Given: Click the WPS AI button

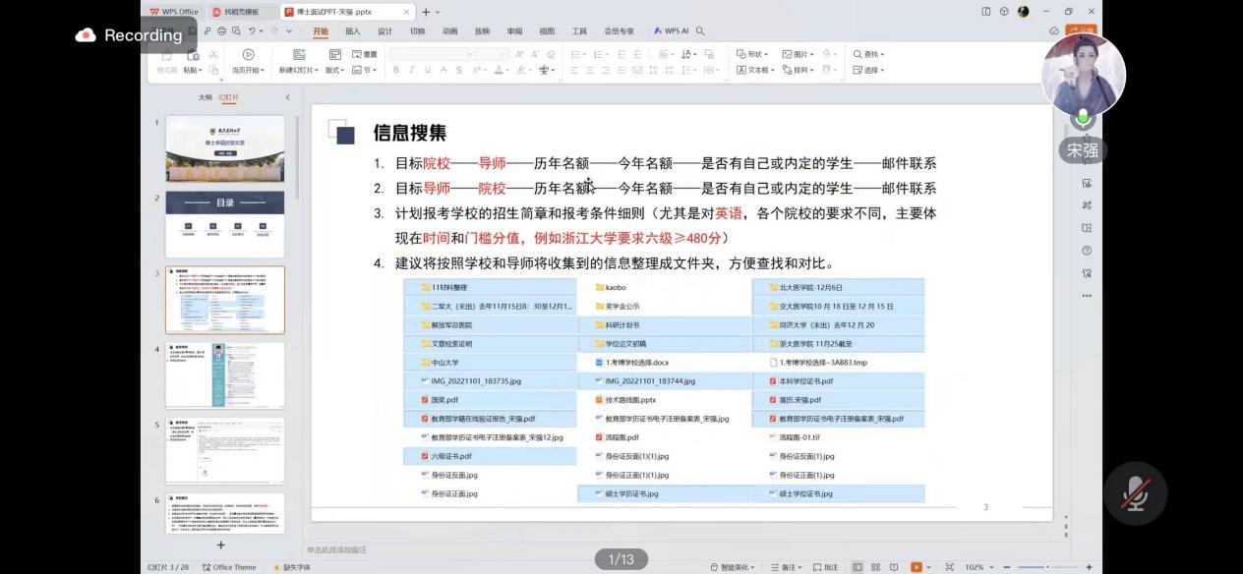Looking at the screenshot, I should tap(672, 31).
